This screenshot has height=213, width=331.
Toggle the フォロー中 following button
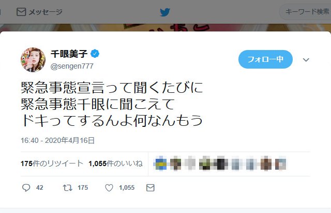coord(265,59)
